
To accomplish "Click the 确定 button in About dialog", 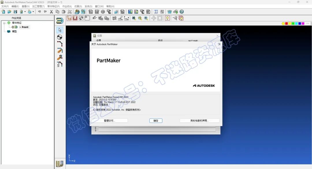I will [x=156, y=121].
